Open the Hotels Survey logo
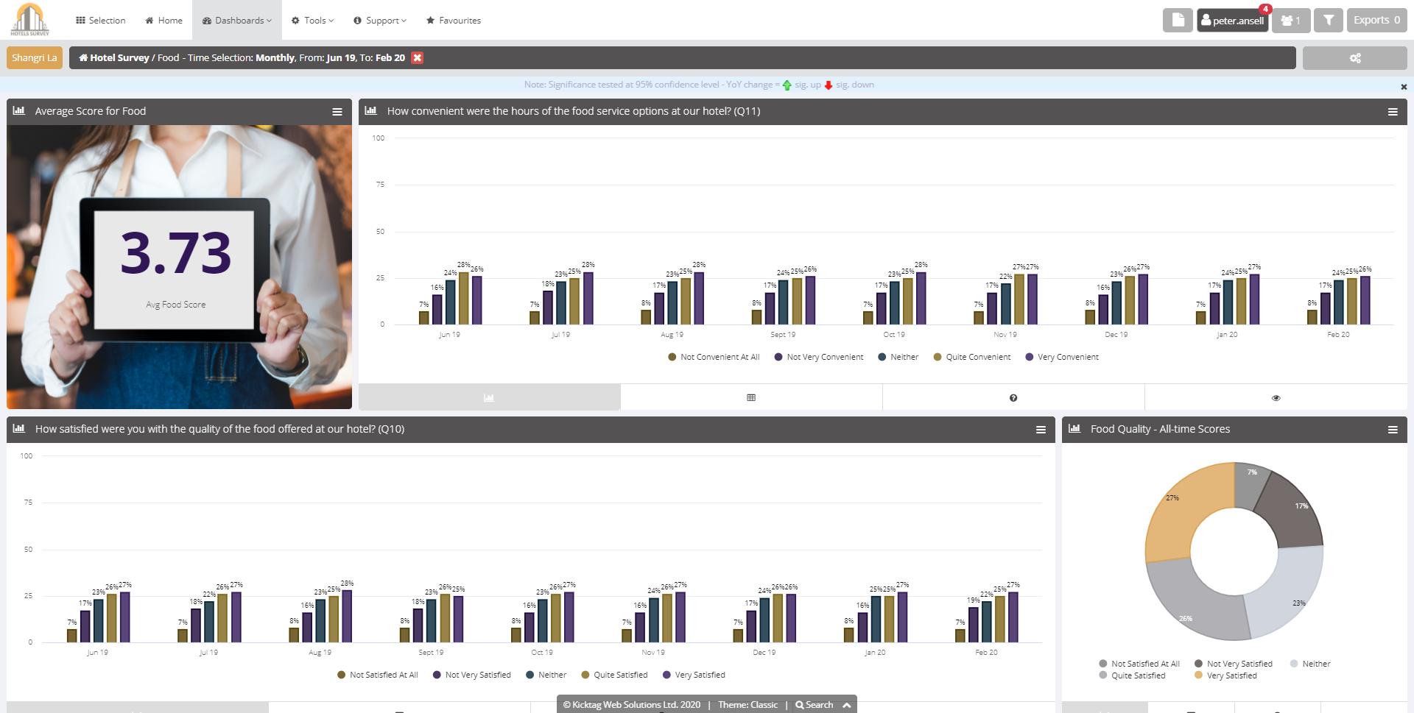This screenshot has height=713, width=1414. (x=30, y=20)
